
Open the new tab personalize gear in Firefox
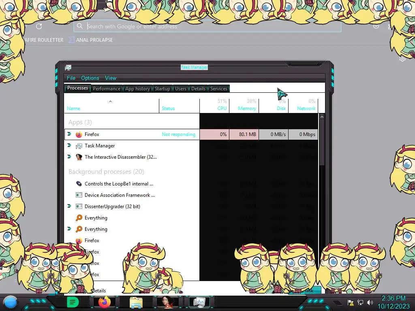point(402,59)
